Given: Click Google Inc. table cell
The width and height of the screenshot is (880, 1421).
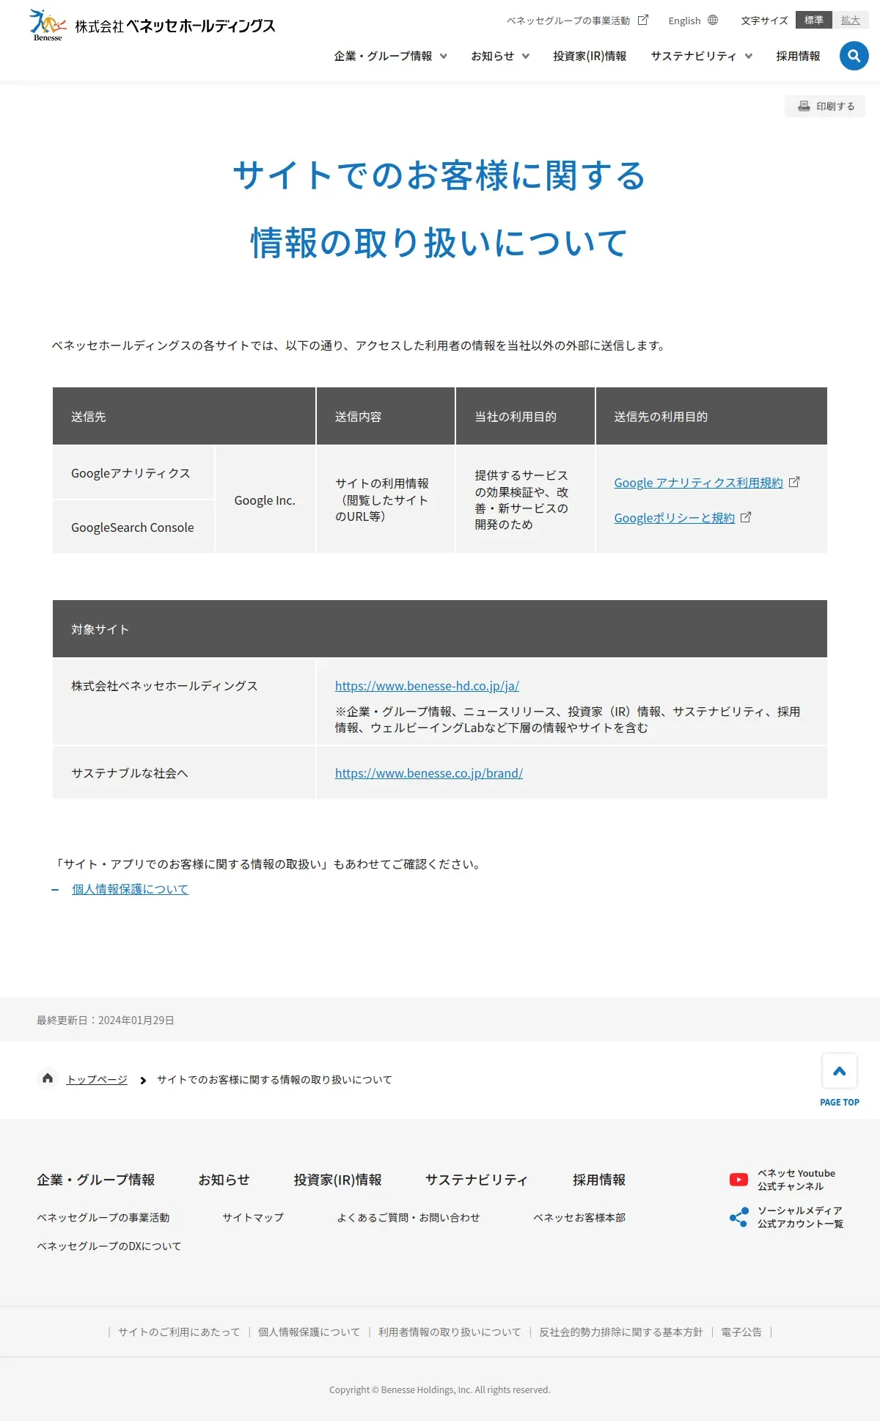Looking at the screenshot, I should click(x=265, y=500).
